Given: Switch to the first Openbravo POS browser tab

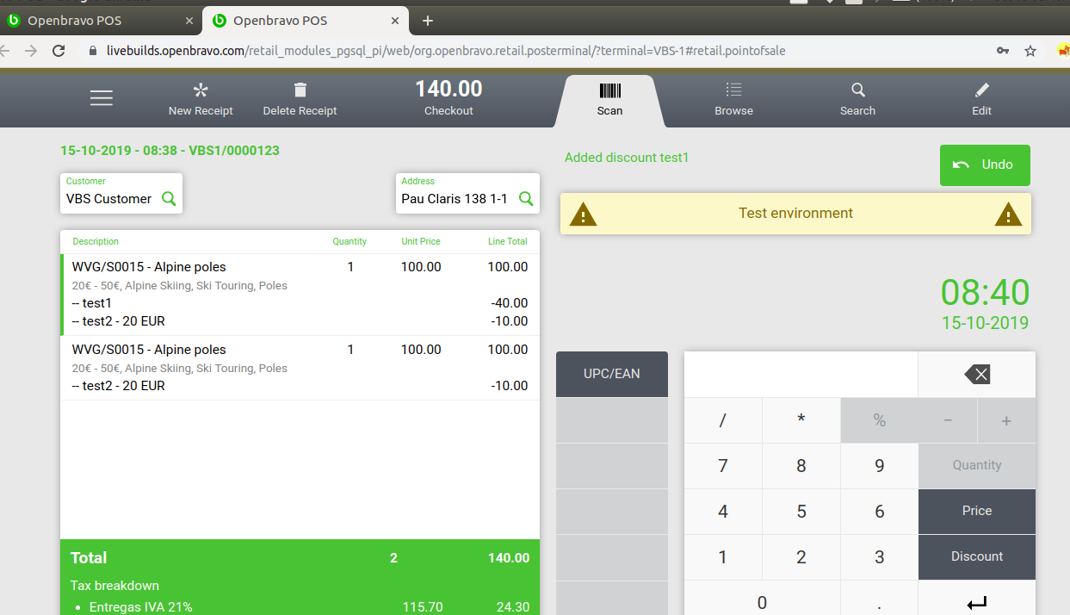Looking at the screenshot, I should click(100, 21).
